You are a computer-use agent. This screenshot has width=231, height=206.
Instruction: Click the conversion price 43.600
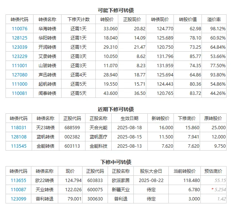pos(111,93)
